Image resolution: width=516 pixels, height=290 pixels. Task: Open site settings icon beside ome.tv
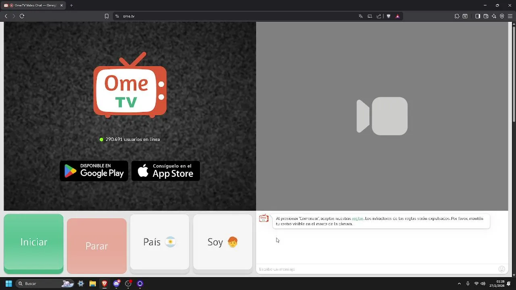tap(117, 16)
